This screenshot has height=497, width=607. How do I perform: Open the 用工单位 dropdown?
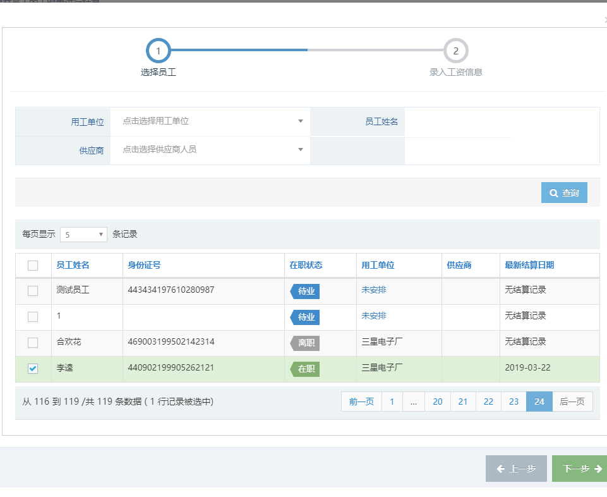point(210,121)
